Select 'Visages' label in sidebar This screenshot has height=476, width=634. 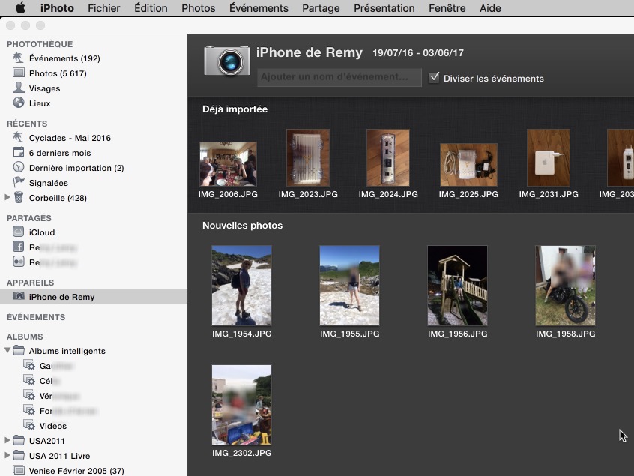click(44, 88)
